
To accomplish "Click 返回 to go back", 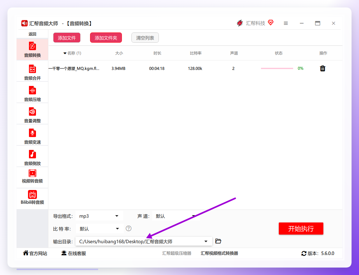I will pyautogui.click(x=32, y=34).
